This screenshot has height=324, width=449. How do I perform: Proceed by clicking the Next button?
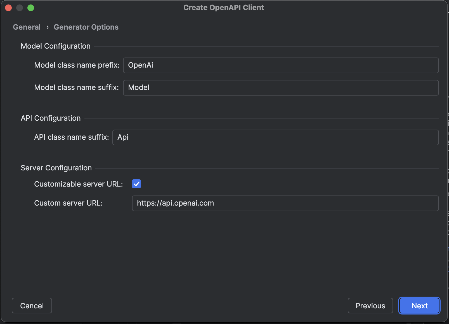point(419,306)
